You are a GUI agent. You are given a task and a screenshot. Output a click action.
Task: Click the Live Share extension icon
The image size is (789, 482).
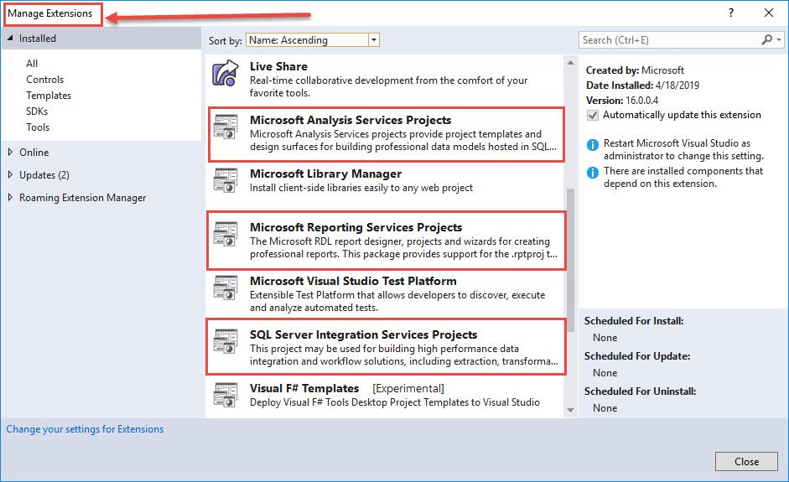click(x=225, y=73)
